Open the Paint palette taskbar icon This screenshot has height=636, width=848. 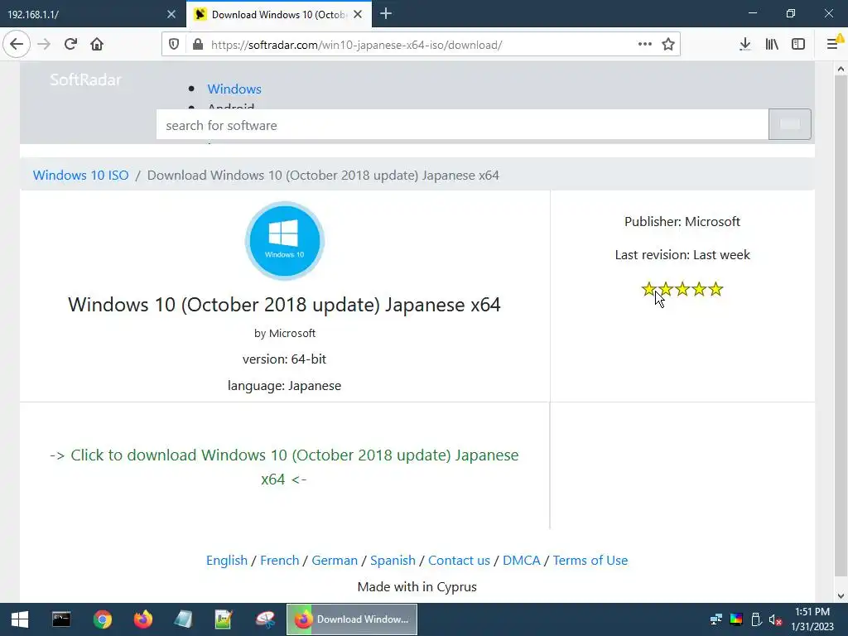(x=265, y=619)
